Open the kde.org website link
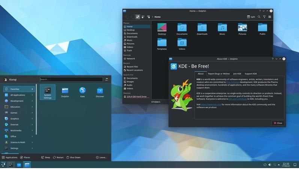Image resolution: width=299 pixels, height=170 pixels. coord(211,105)
